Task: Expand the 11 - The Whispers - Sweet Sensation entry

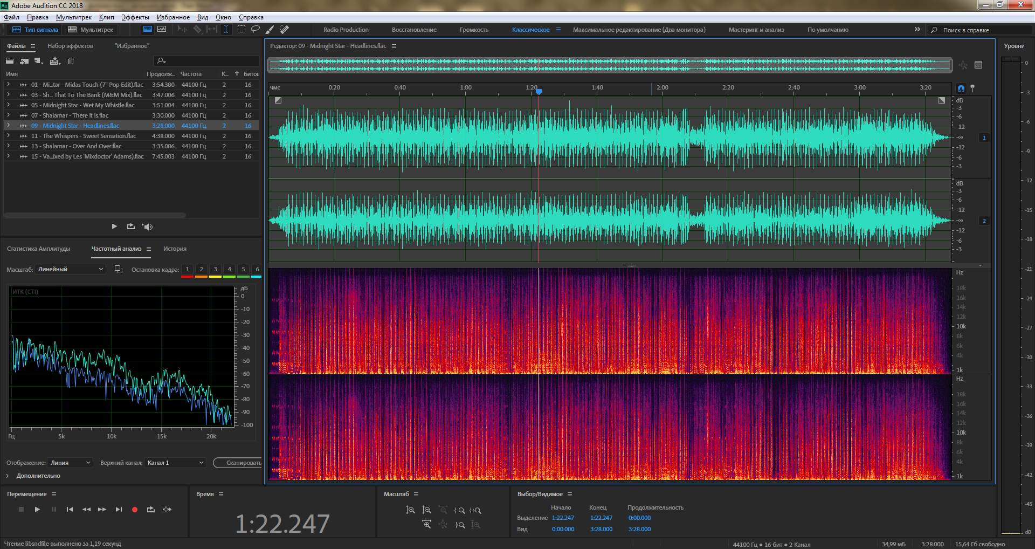Action: click(8, 136)
